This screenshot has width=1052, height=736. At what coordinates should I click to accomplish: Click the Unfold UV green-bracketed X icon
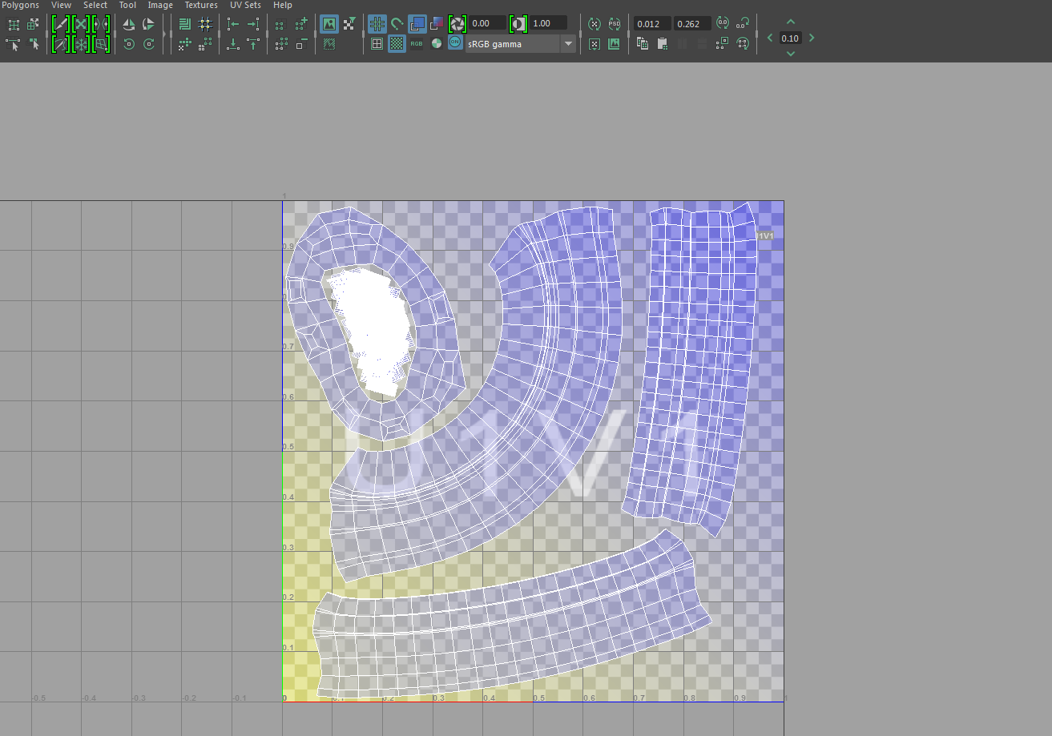click(81, 24)
